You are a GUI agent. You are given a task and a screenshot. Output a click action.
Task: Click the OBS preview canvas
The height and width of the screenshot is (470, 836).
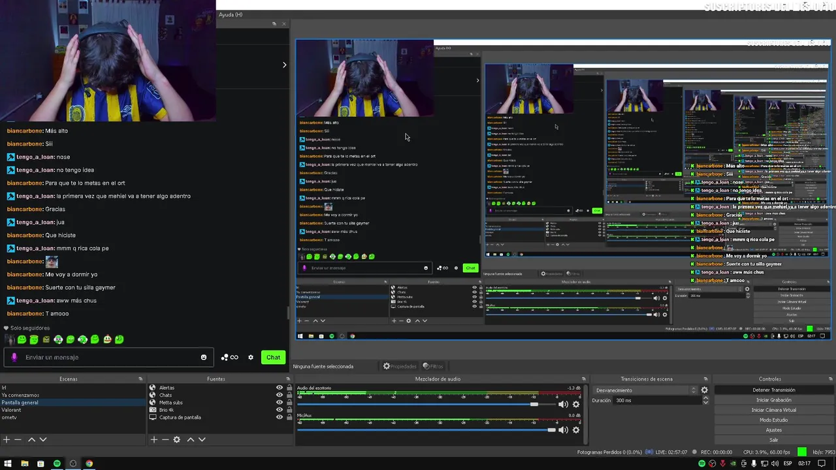(562, 189)
